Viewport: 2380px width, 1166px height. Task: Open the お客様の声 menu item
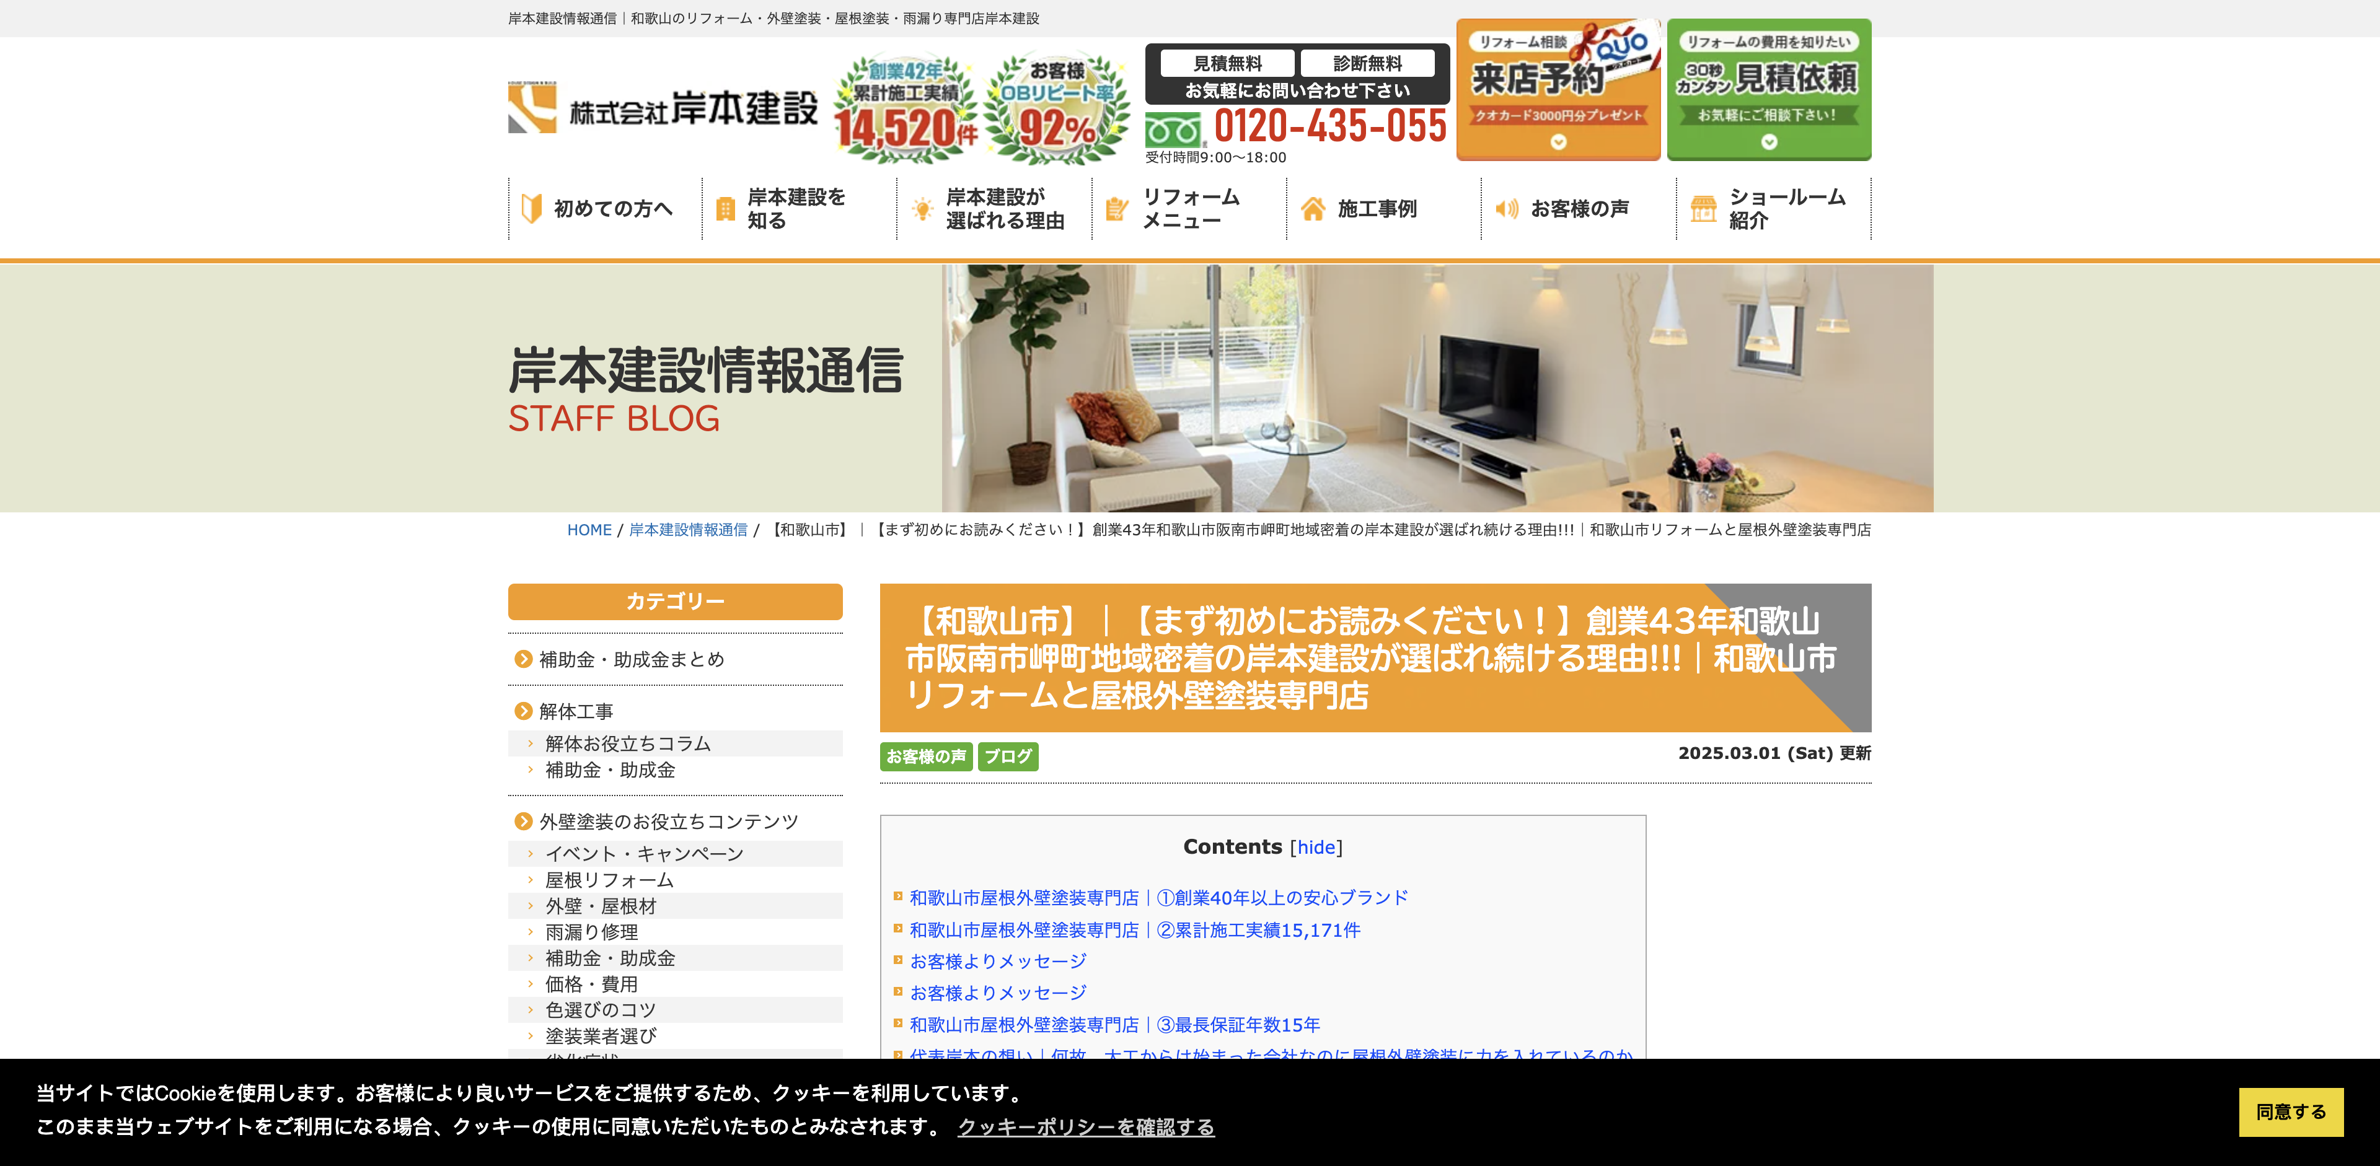click(1579, 209)
